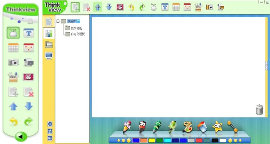Open the page view sidebar tab
270x144 pixels.
point(49,22)
